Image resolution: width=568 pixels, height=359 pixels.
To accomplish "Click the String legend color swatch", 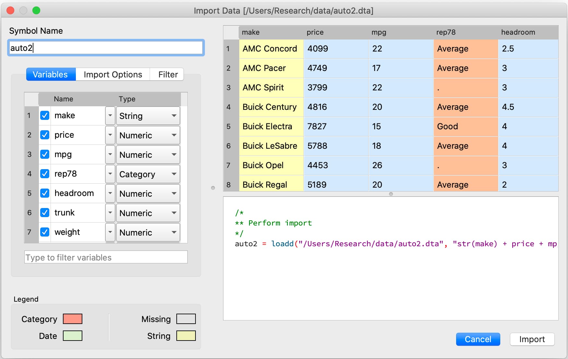I will tap(186, 336).
